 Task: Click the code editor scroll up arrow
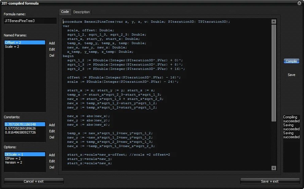274,22
